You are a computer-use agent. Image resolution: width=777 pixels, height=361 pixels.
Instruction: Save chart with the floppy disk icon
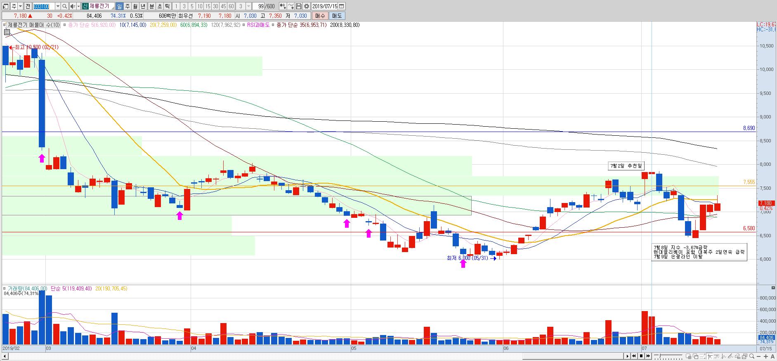(298, 6)
